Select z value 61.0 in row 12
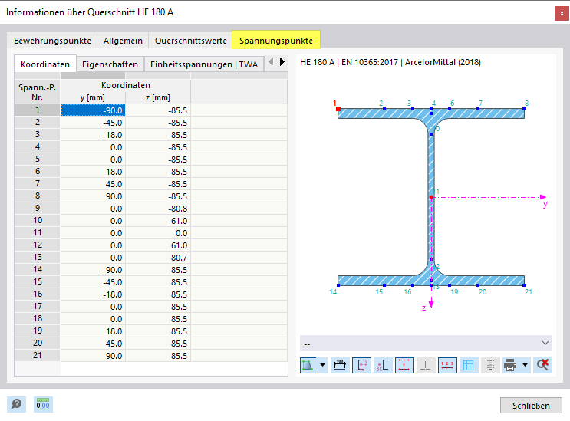 click(158, 245)
